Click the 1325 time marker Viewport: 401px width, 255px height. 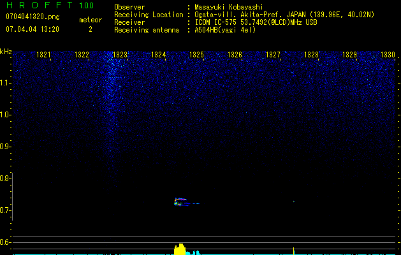(x=196, y=55)
